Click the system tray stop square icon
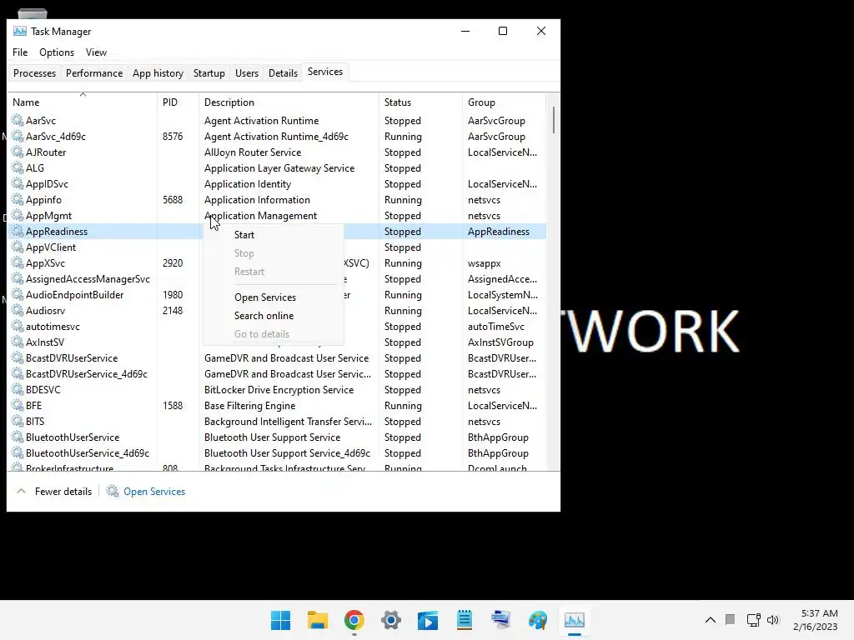This screenshot has height=640, width=854. [731, 619]
